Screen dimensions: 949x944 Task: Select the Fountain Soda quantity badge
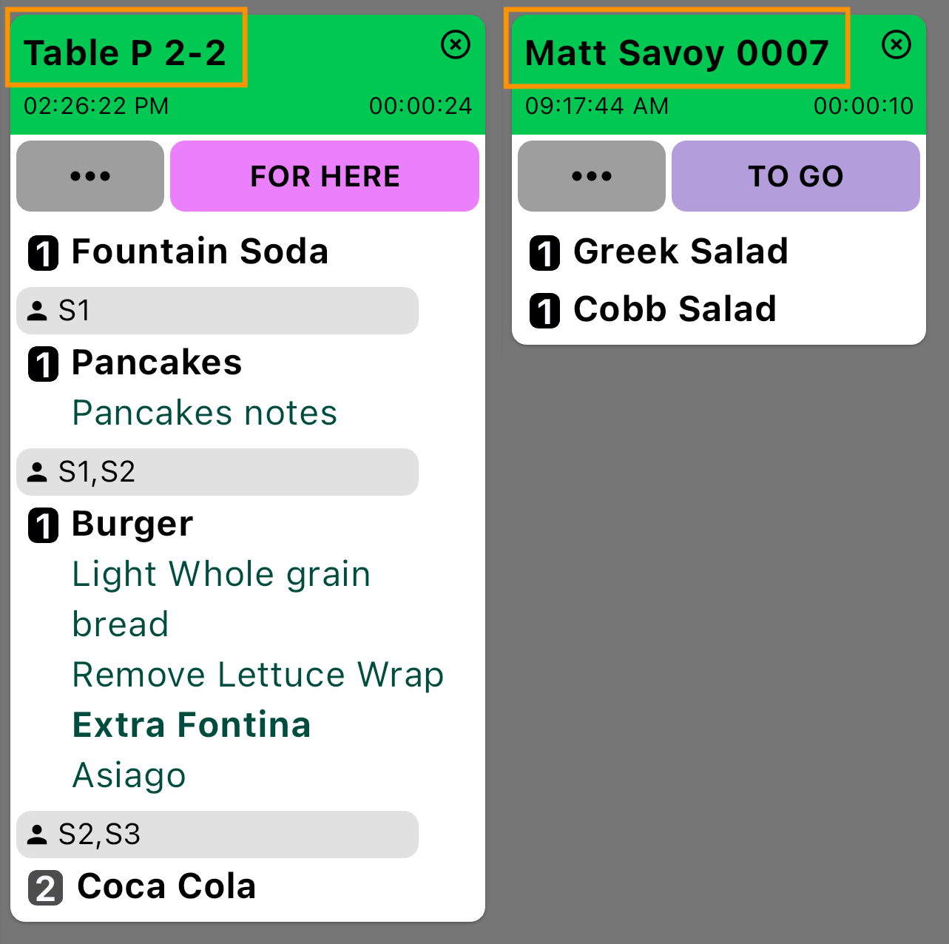point(43,253)
